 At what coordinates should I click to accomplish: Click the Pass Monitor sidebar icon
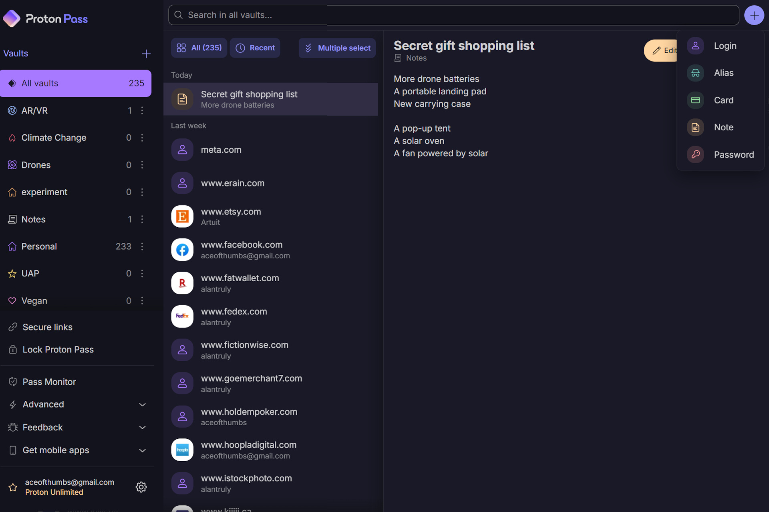pos(12,381)
